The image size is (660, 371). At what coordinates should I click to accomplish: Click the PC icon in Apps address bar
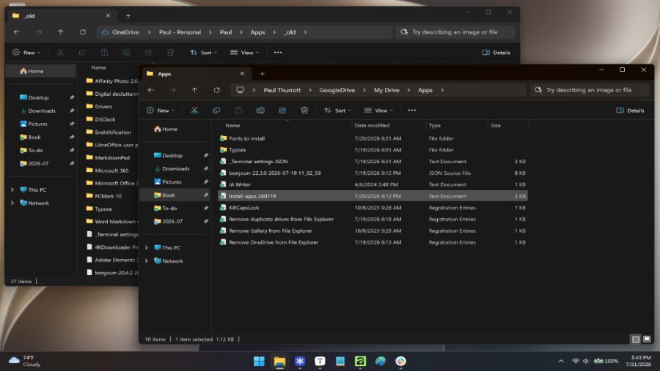point(240,90)
